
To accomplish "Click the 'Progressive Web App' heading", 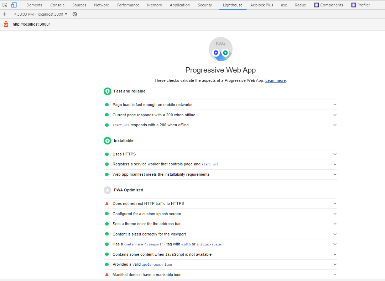I will pyautogui.click(x=220, y=70).
